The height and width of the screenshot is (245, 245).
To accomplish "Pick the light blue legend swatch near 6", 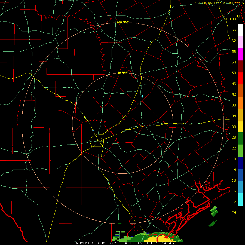I will [240, 187].
